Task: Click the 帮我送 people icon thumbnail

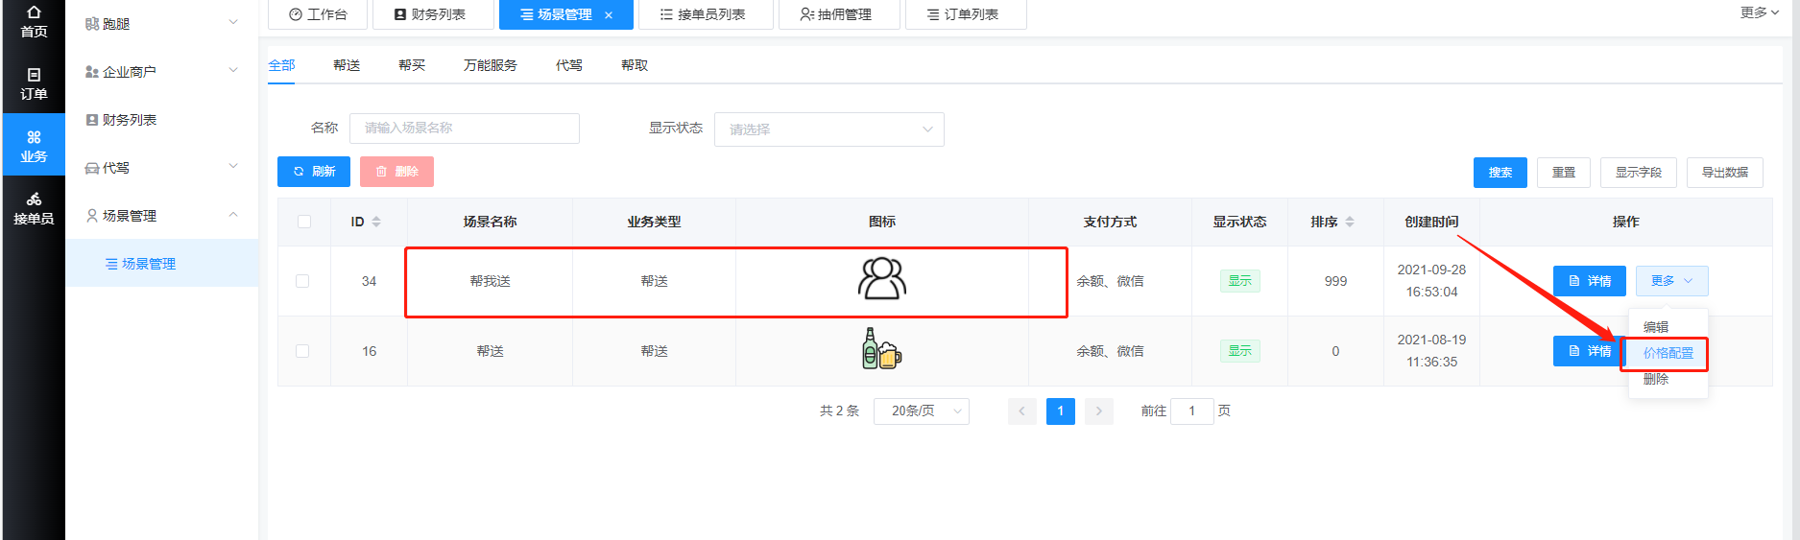Action: click(x=881, y=279)
